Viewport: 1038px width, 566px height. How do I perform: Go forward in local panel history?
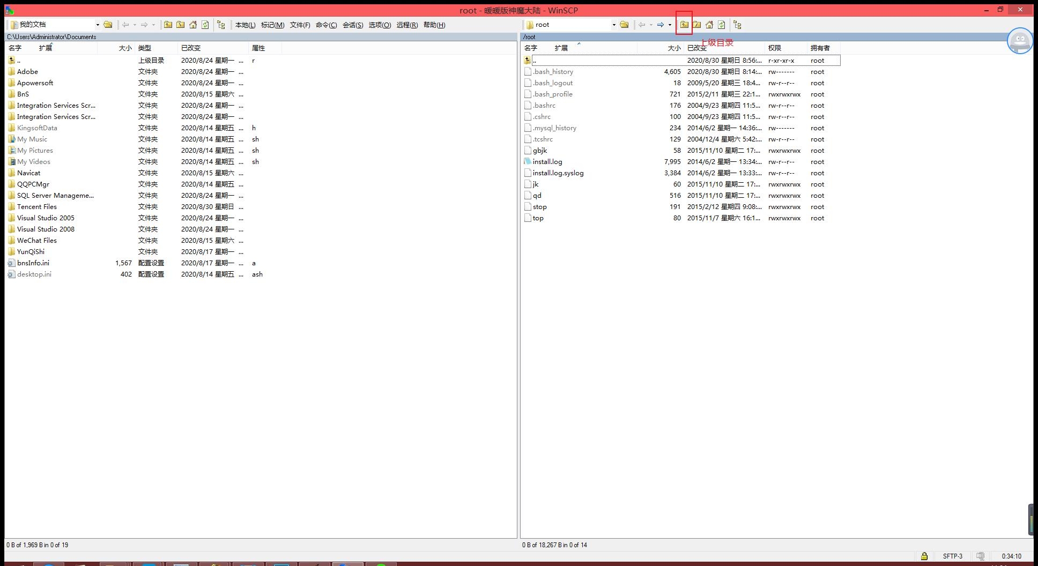click(x=144, y=25)
